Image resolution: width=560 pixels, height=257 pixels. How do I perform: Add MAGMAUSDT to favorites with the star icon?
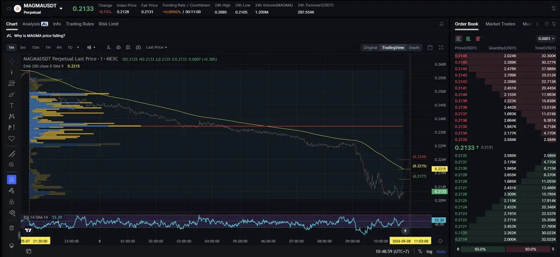(x=8, y=8)
